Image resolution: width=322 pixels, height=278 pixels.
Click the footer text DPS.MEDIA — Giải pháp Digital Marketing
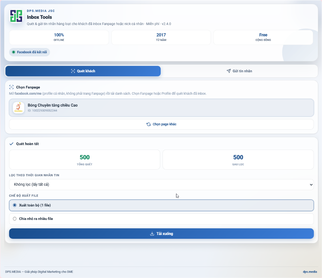click(39, 272)
